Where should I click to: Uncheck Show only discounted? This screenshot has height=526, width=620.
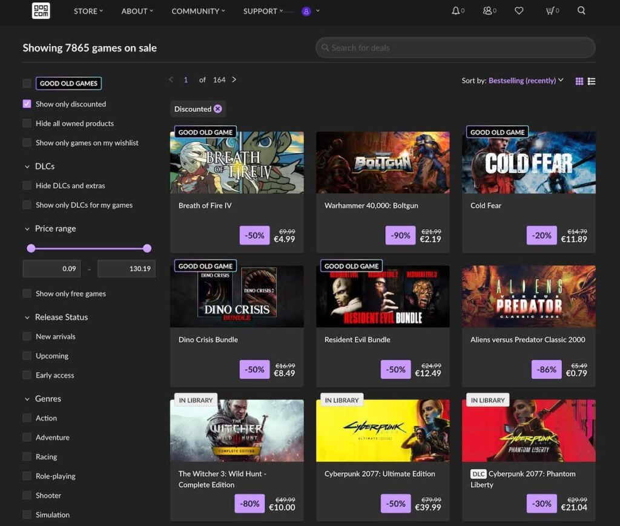pyautogui.click(x=27, y=104)
